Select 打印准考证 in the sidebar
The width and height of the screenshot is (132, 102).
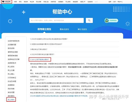point(12,78)
